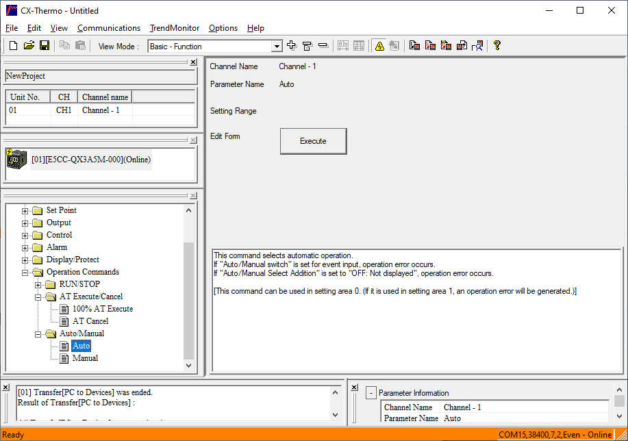Open the Help menu
This screenshot has height=441, width=628.
(255, 28)
